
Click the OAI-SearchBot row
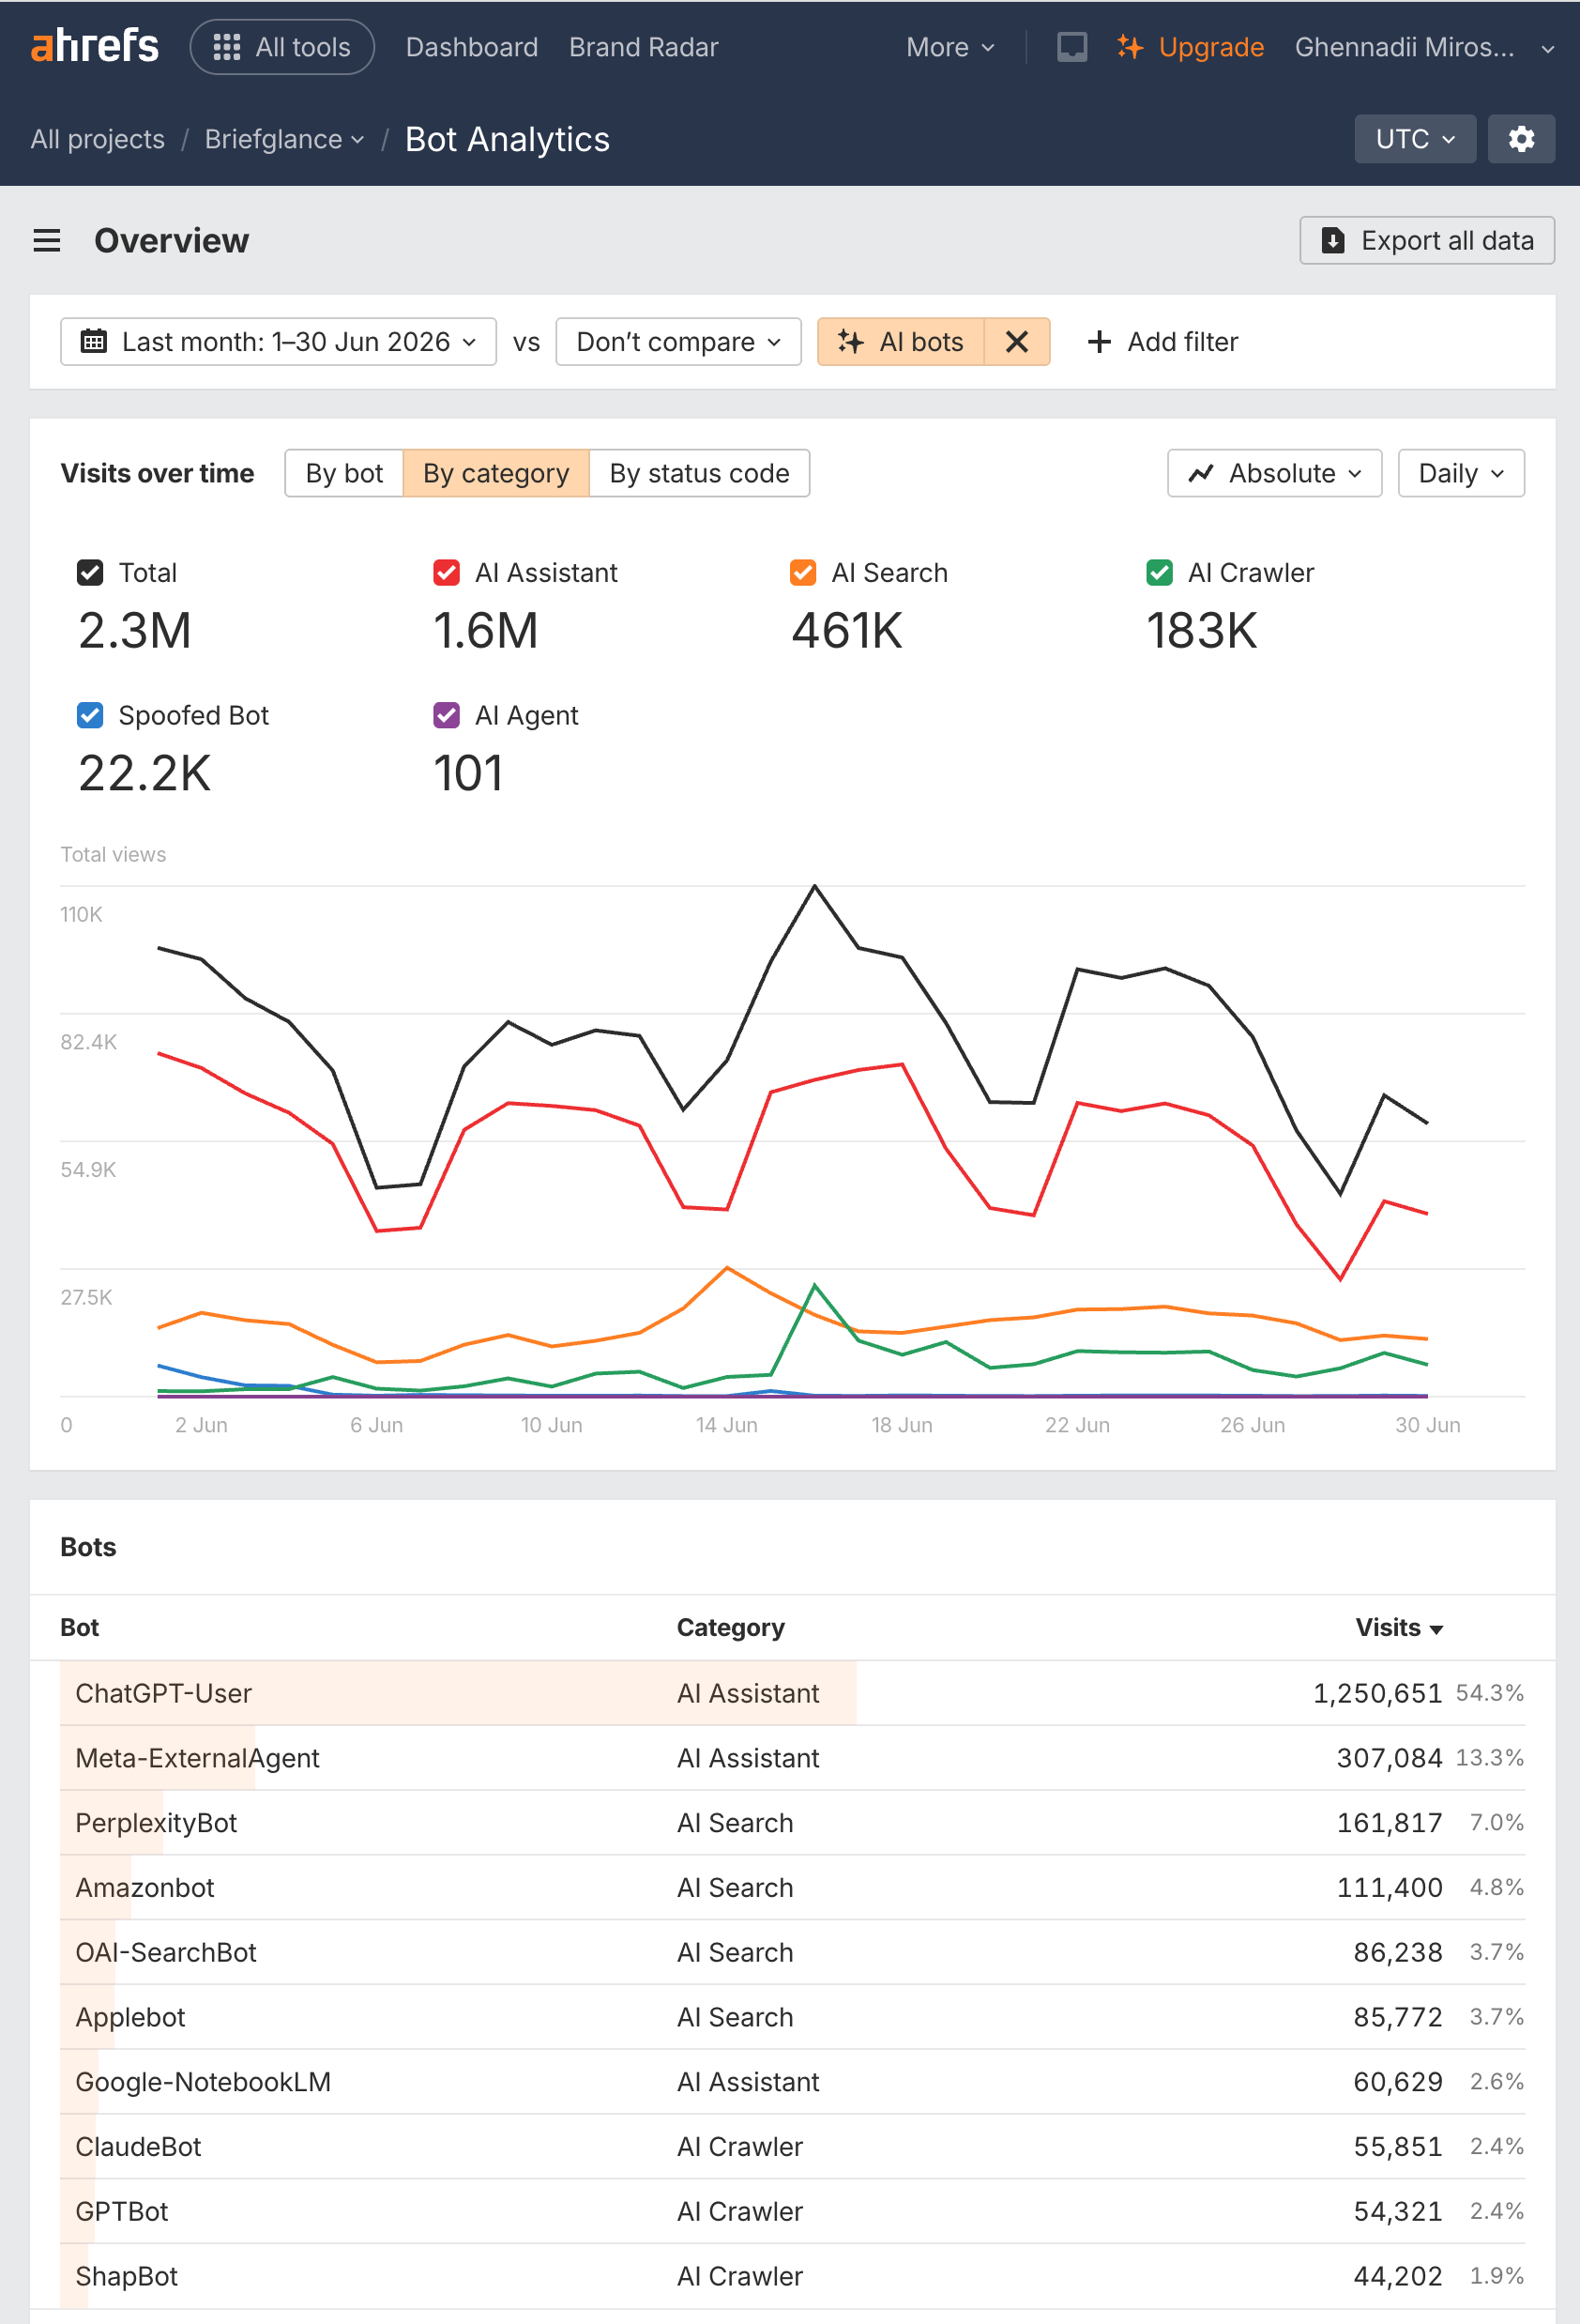pos(793,1952)
